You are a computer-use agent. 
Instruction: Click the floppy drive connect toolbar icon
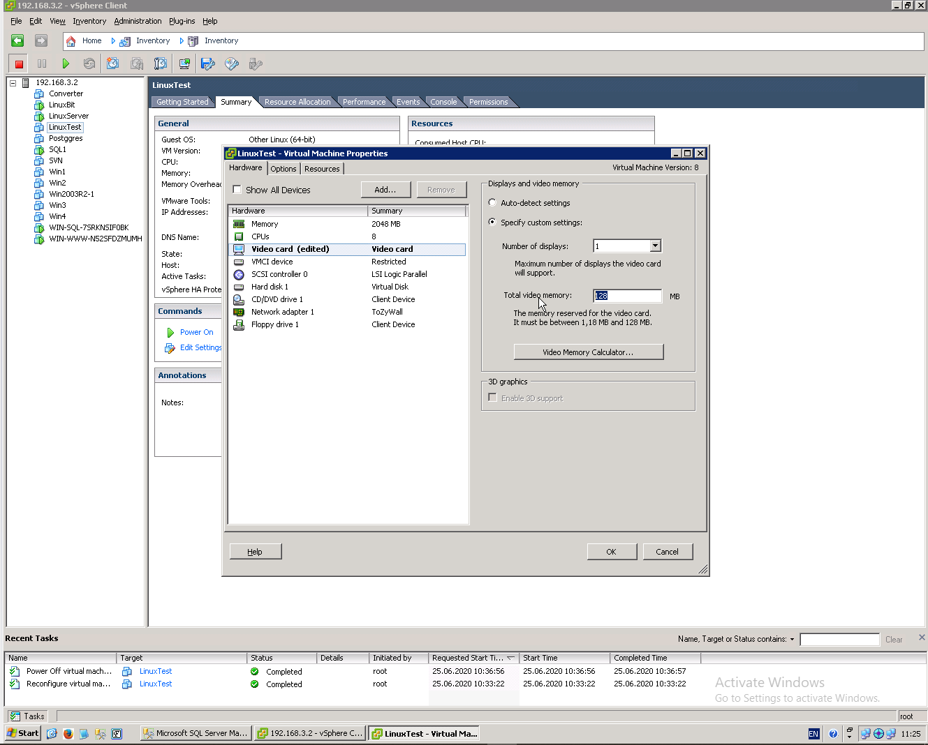pos(208,63)
